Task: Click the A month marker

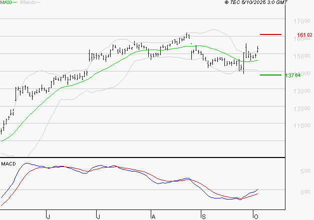Action: pyautogui.click(x=153, y=216)
